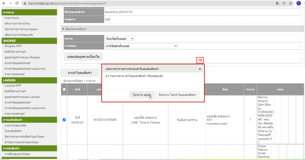Screen dimensions: 305x160
Task: Open the จังหวัดทั้งหมด province dropdown
Action: point(120,39)
